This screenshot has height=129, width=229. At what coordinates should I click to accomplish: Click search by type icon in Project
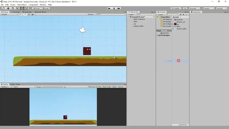(x=180, y=14)
